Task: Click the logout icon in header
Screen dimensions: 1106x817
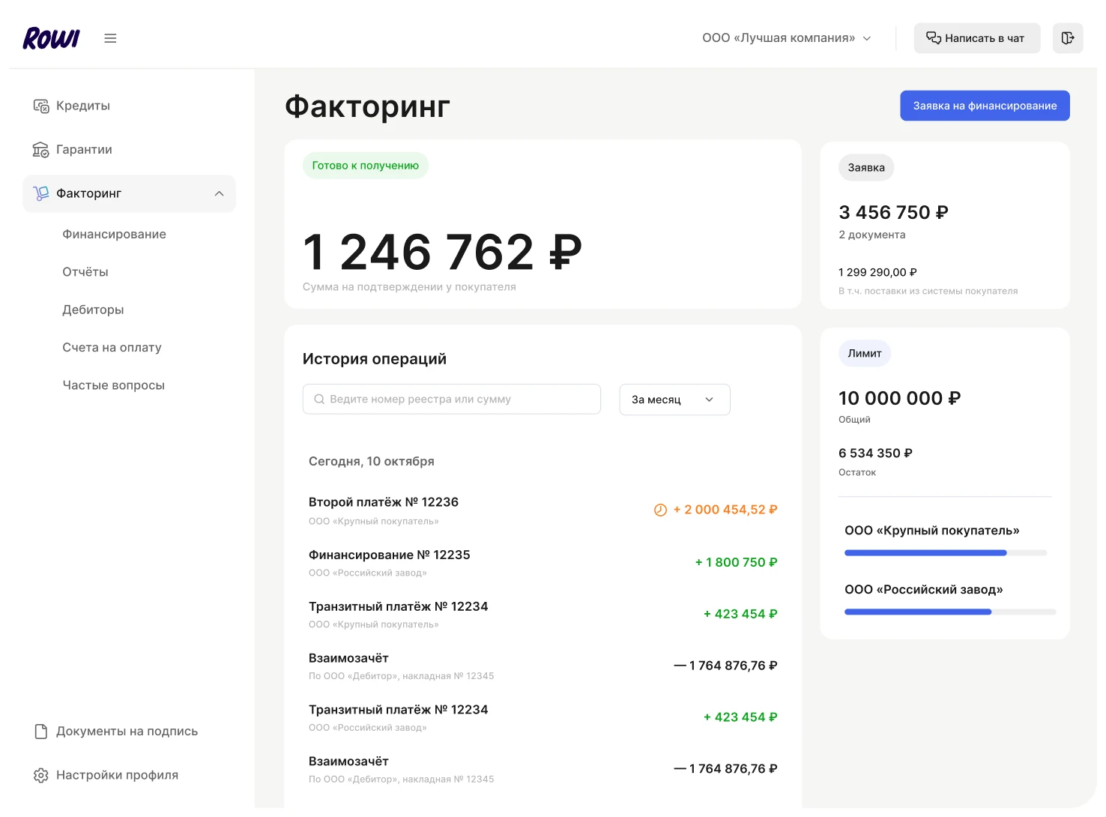Action: (1068, 38)
